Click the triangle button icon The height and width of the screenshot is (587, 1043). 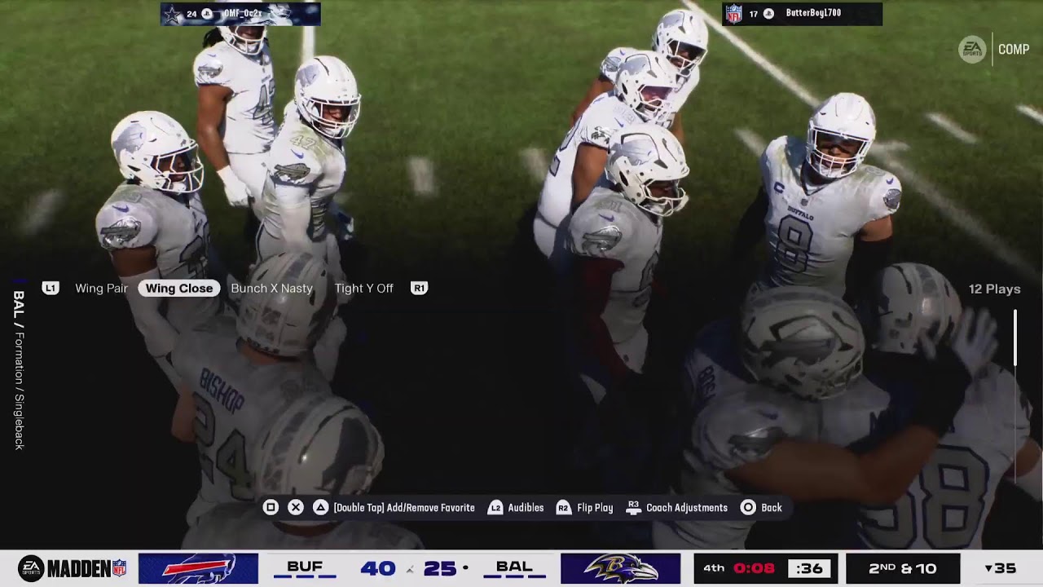click(x=321, y=507)
